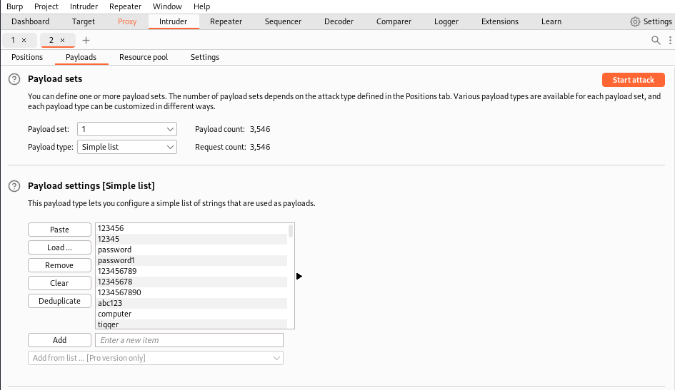The height and width of the screenshot is (390, 675).
Task: Click the payload list scrollbar thumb
Action: click(291, 231)
